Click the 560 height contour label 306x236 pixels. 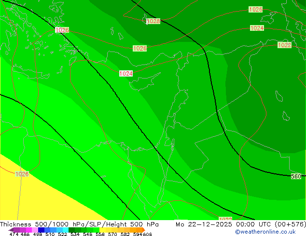click(x=296, y=176)
